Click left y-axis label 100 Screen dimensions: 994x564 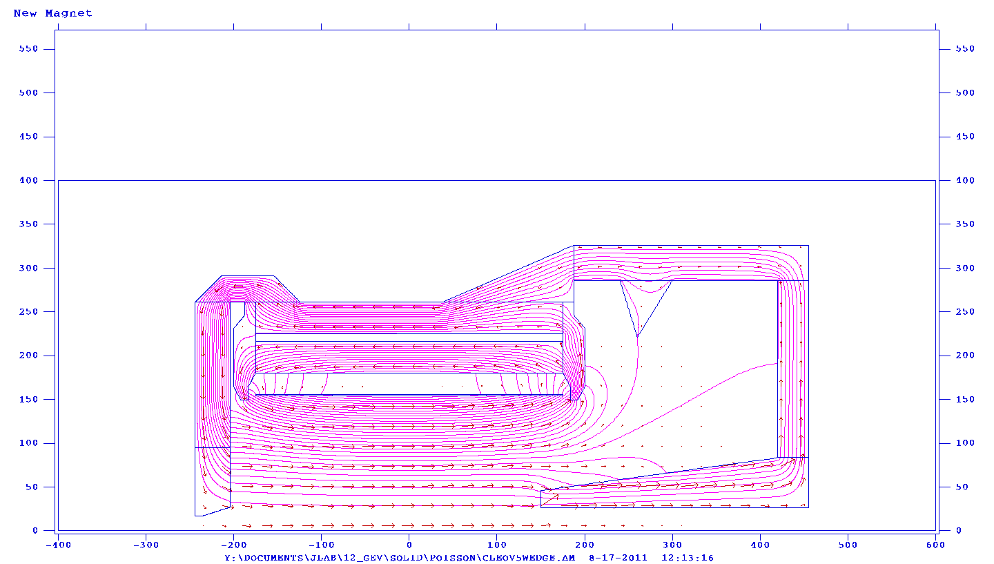[28, 443]
